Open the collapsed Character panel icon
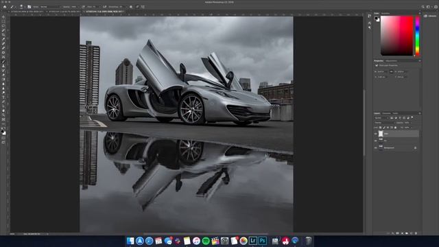The width and height of the screenshot is (439, 247). click(x=370, y=23)
